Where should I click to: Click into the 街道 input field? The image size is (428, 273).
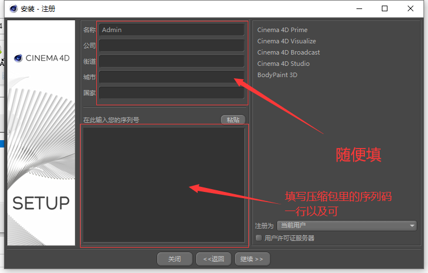pos(172,61)
